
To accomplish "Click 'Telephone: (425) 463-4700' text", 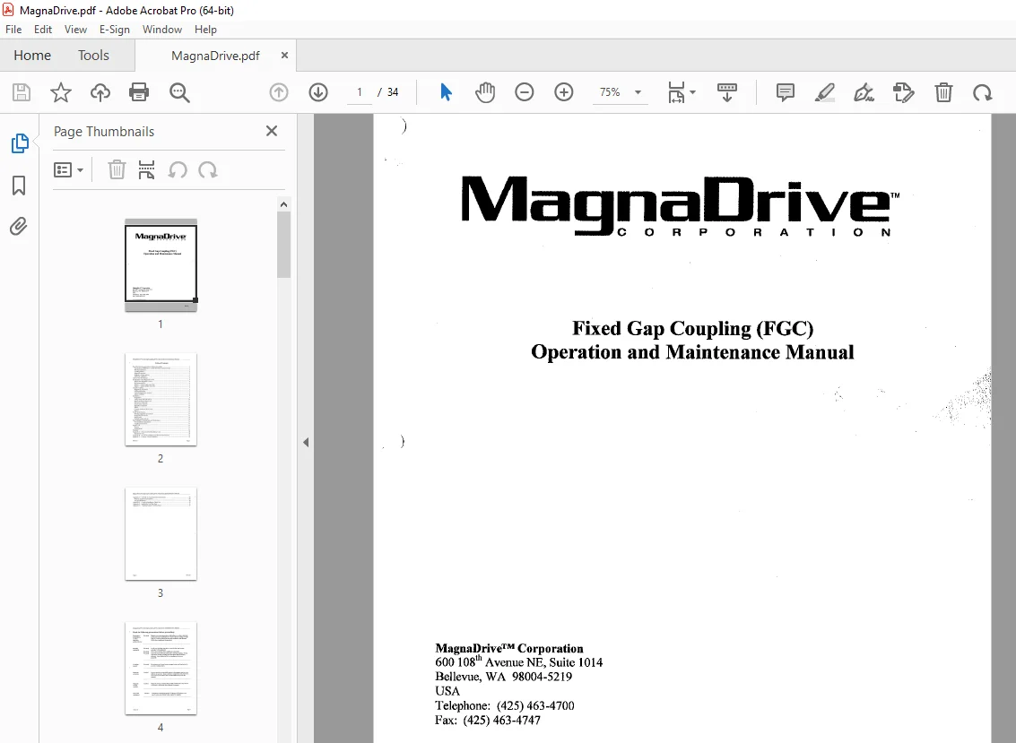I will 504,705.
